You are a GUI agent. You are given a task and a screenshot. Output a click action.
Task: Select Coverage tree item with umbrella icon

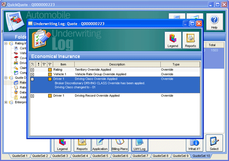(x=20, y=58)
